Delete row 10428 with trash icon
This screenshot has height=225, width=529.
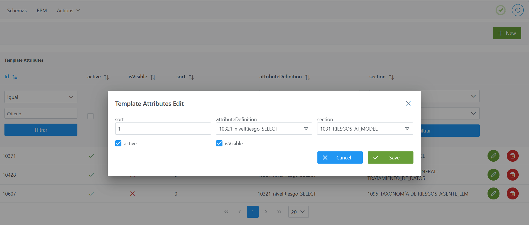point(512,175)
